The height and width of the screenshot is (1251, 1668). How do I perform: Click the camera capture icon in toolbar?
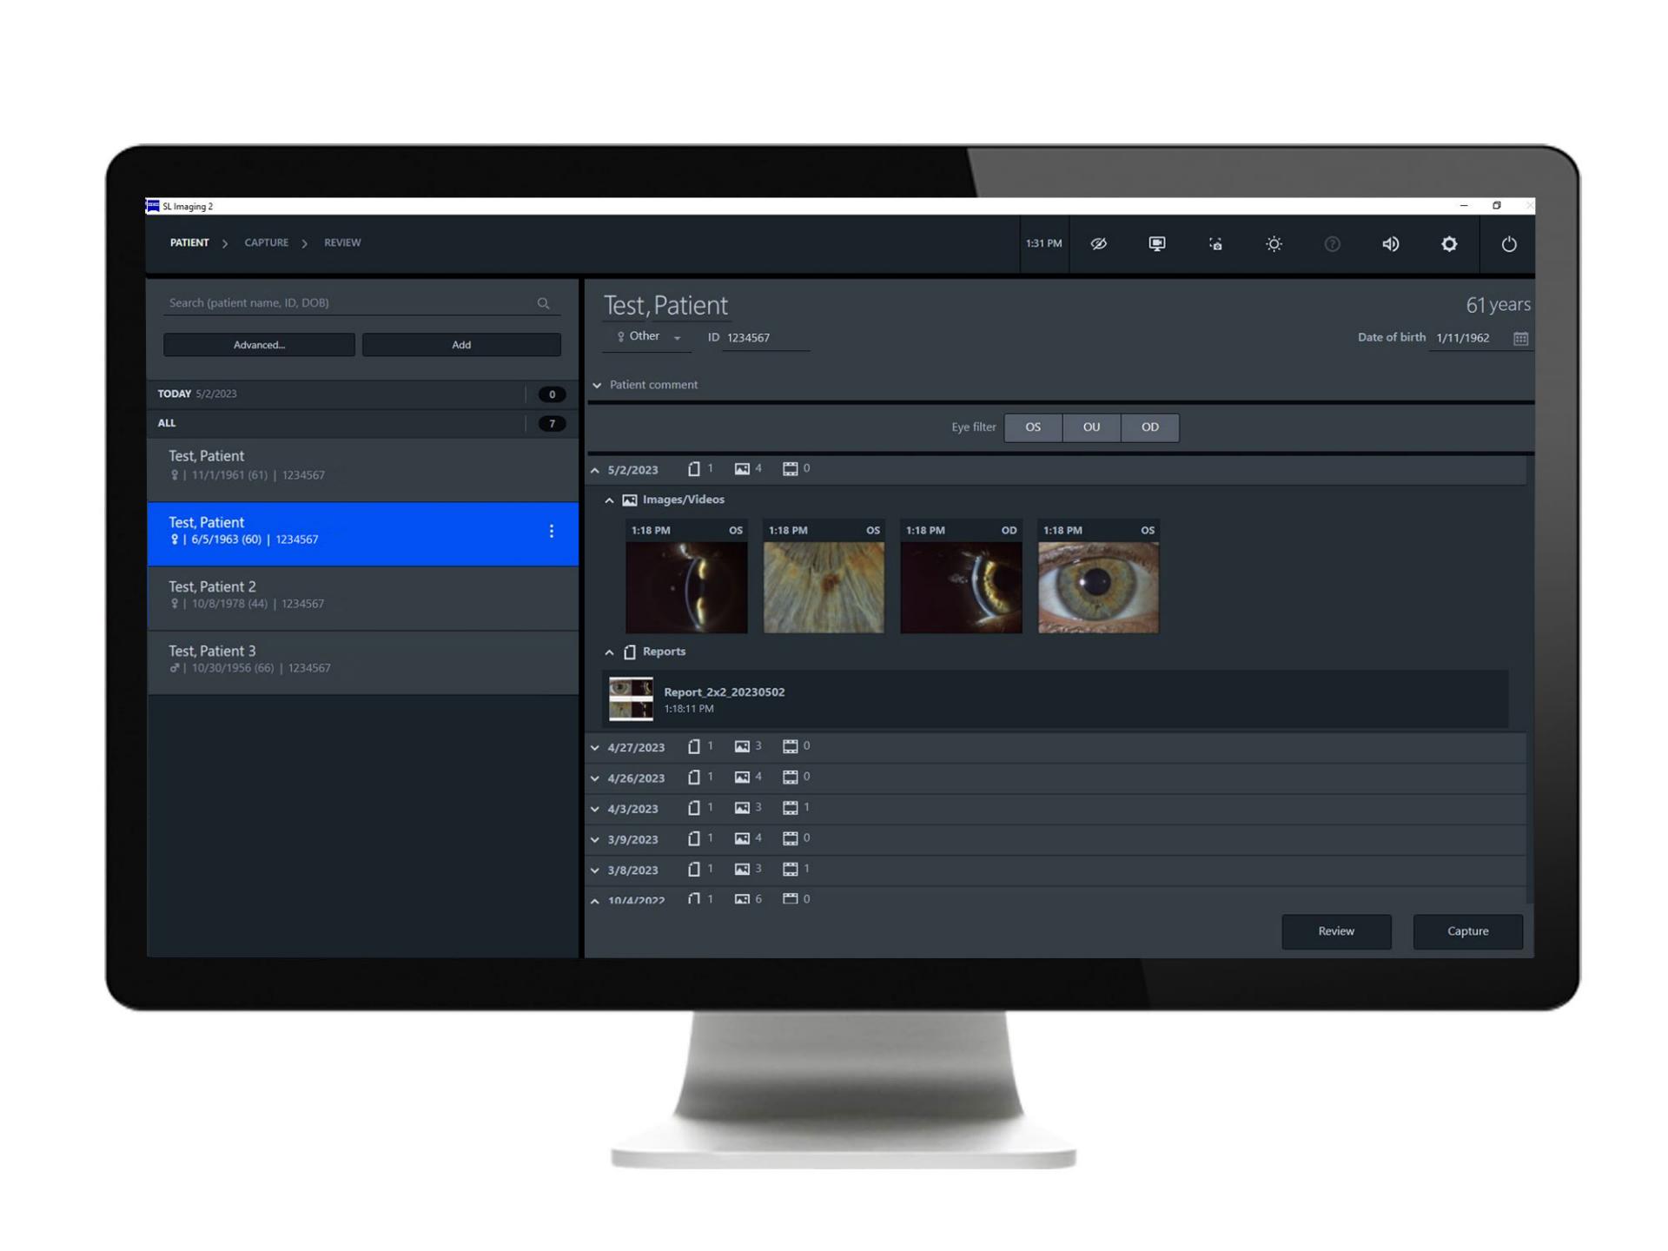(x=1216, y=243)
